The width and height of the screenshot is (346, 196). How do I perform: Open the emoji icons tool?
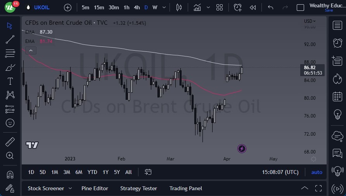point(10,123)
